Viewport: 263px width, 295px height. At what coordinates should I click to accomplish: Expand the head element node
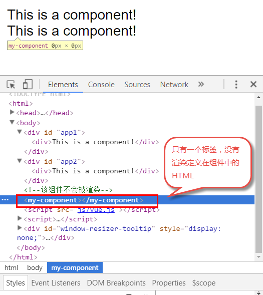point(12,112)
